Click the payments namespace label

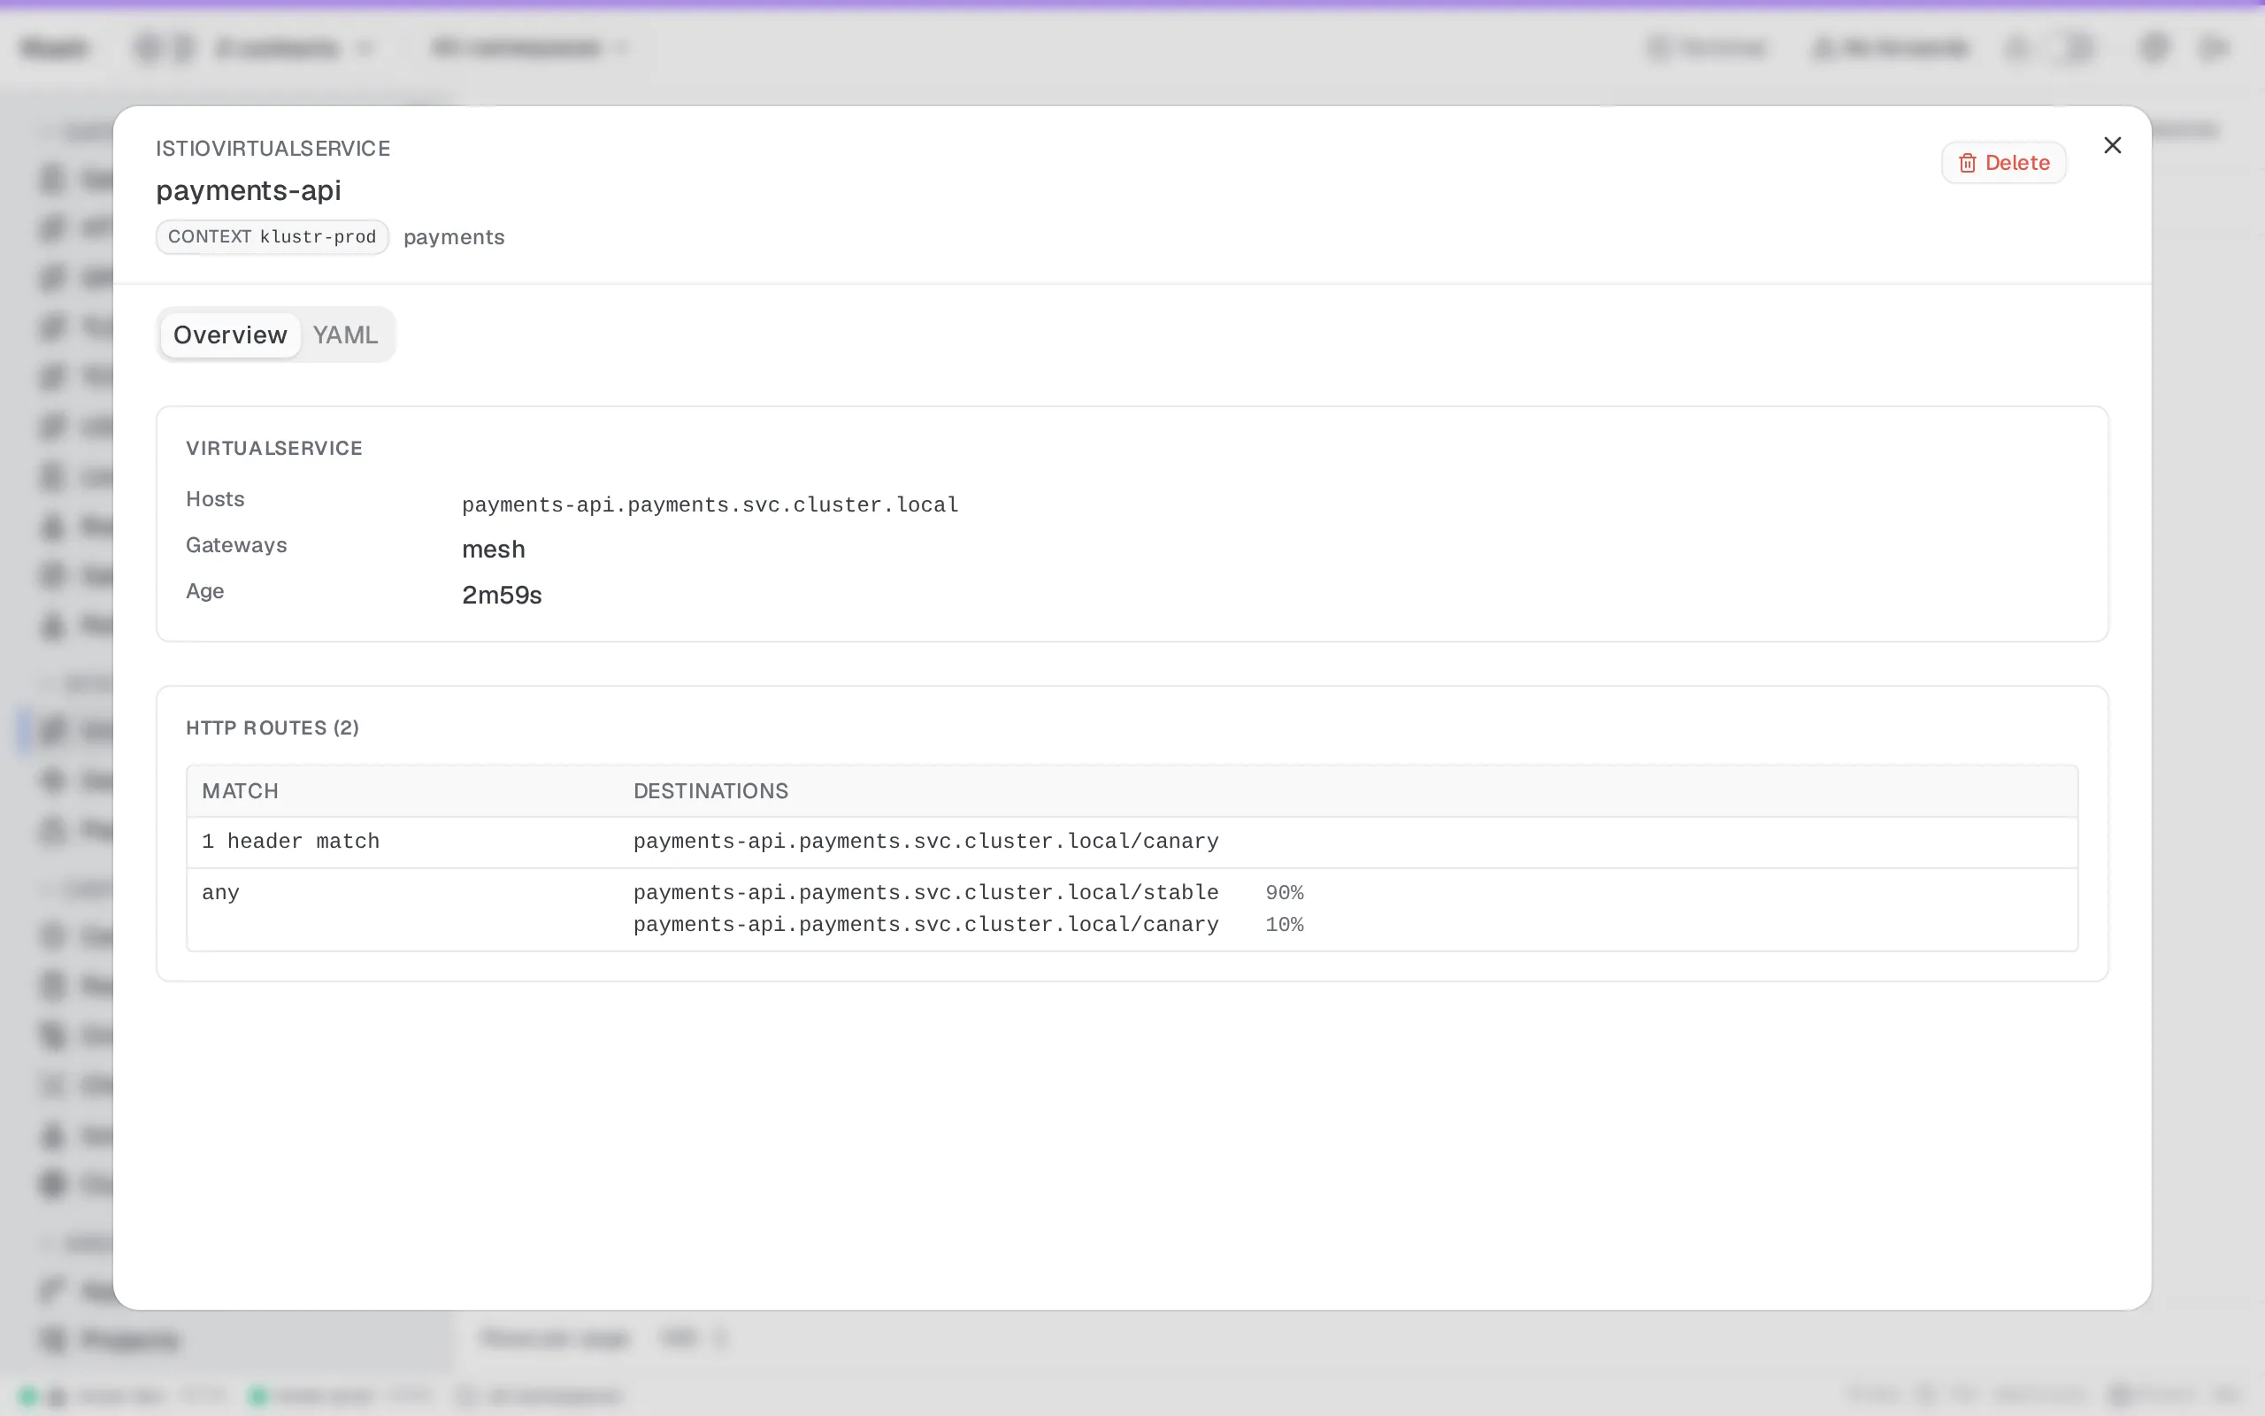[454, 237]
